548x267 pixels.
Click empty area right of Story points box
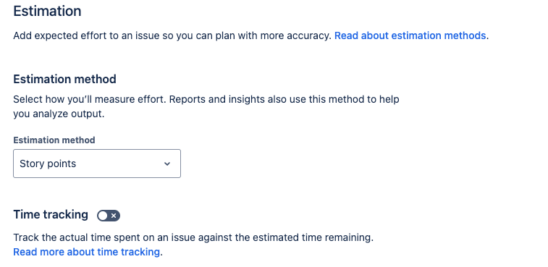315,164
